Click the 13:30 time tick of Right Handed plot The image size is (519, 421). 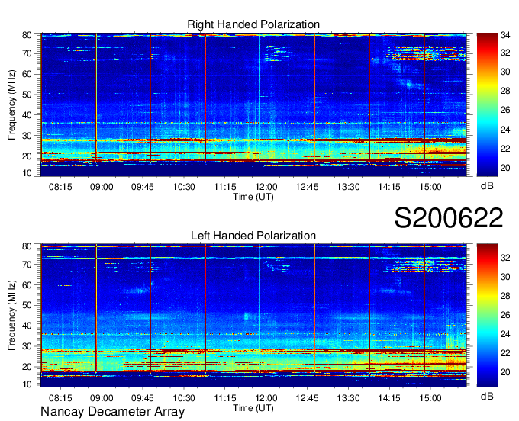[x=348, y=187]
